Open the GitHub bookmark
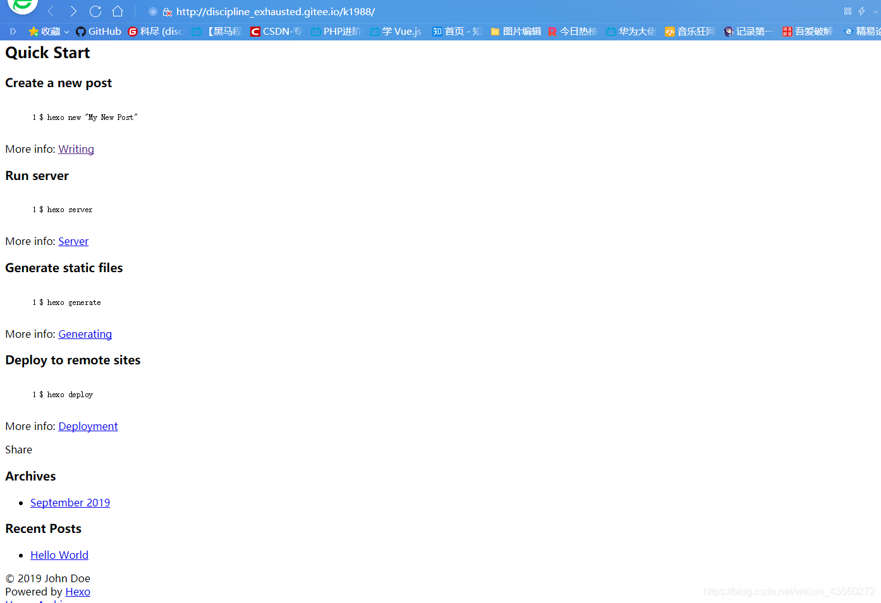The image size is (881, 603). pos(99,31)
